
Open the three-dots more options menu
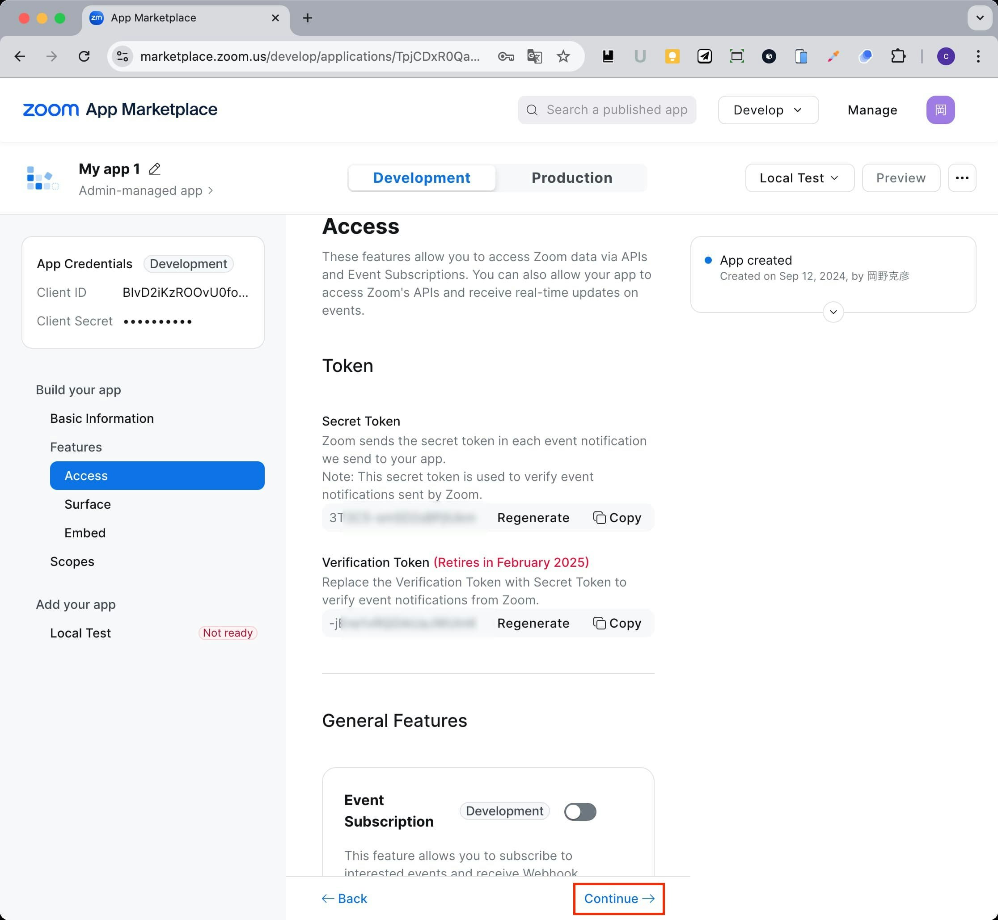pos(962,178)
